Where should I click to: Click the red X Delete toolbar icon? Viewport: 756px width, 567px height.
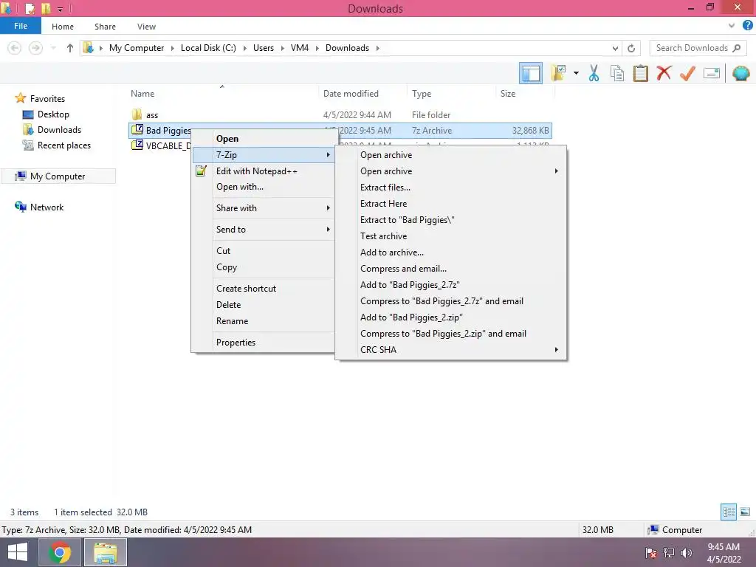(x=664, y=73)
